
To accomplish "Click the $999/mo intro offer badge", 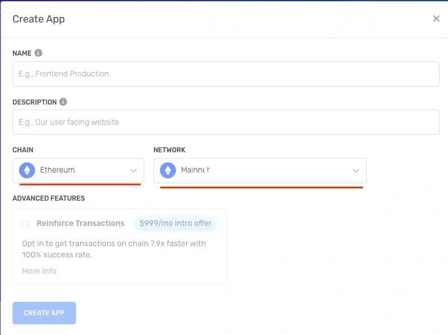I will [x=175, y=223].
